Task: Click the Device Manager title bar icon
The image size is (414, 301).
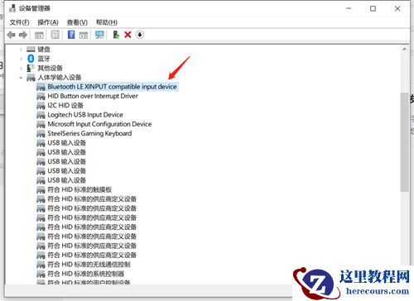Action: (12, 8)
